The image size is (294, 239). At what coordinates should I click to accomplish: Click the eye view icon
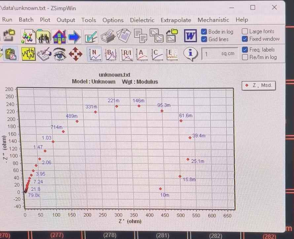(59, 54)
